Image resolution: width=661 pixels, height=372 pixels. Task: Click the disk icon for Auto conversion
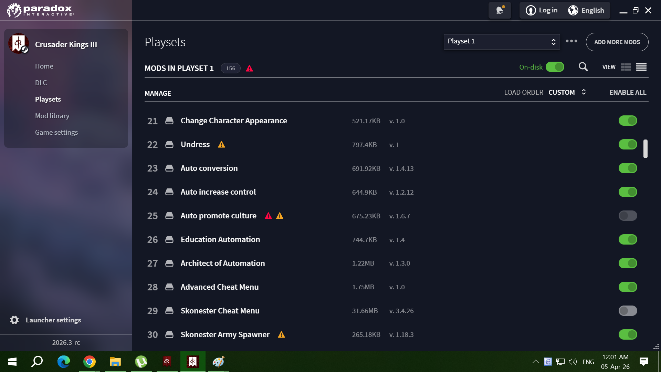point(169,168)
